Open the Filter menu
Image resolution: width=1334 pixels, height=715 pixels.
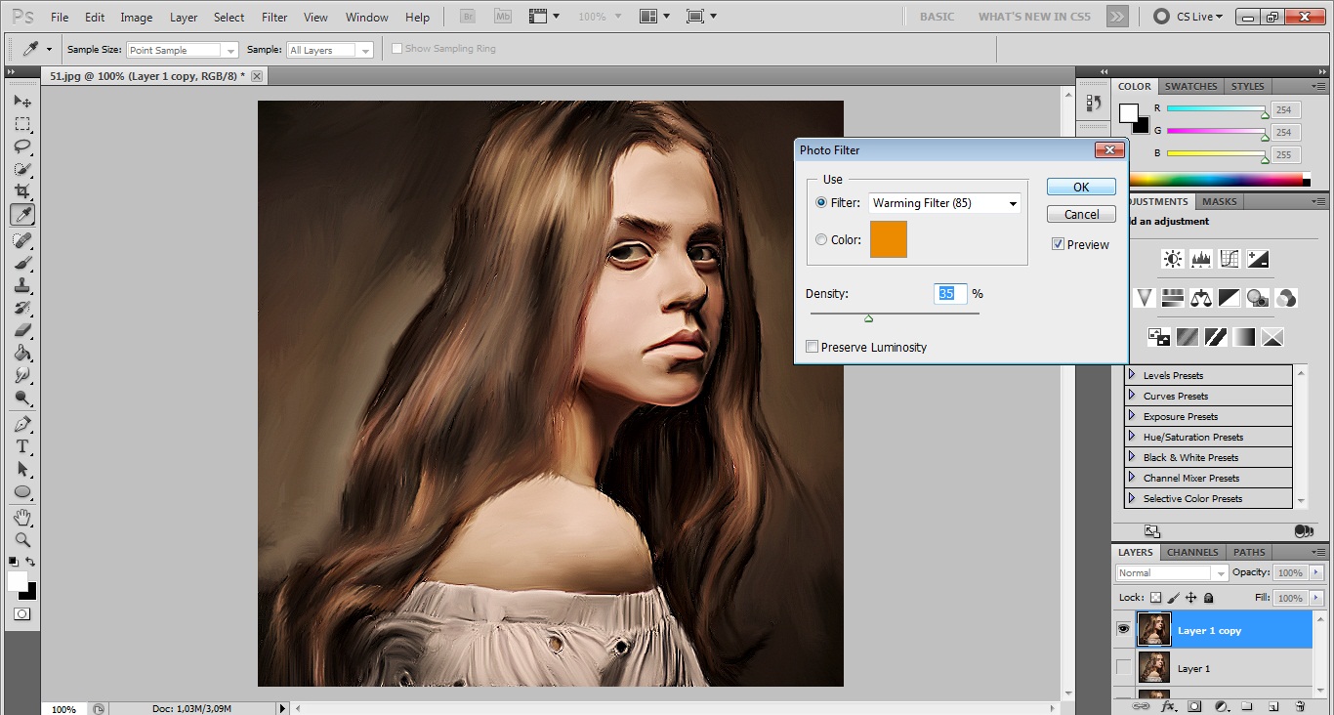click(274, 18)
